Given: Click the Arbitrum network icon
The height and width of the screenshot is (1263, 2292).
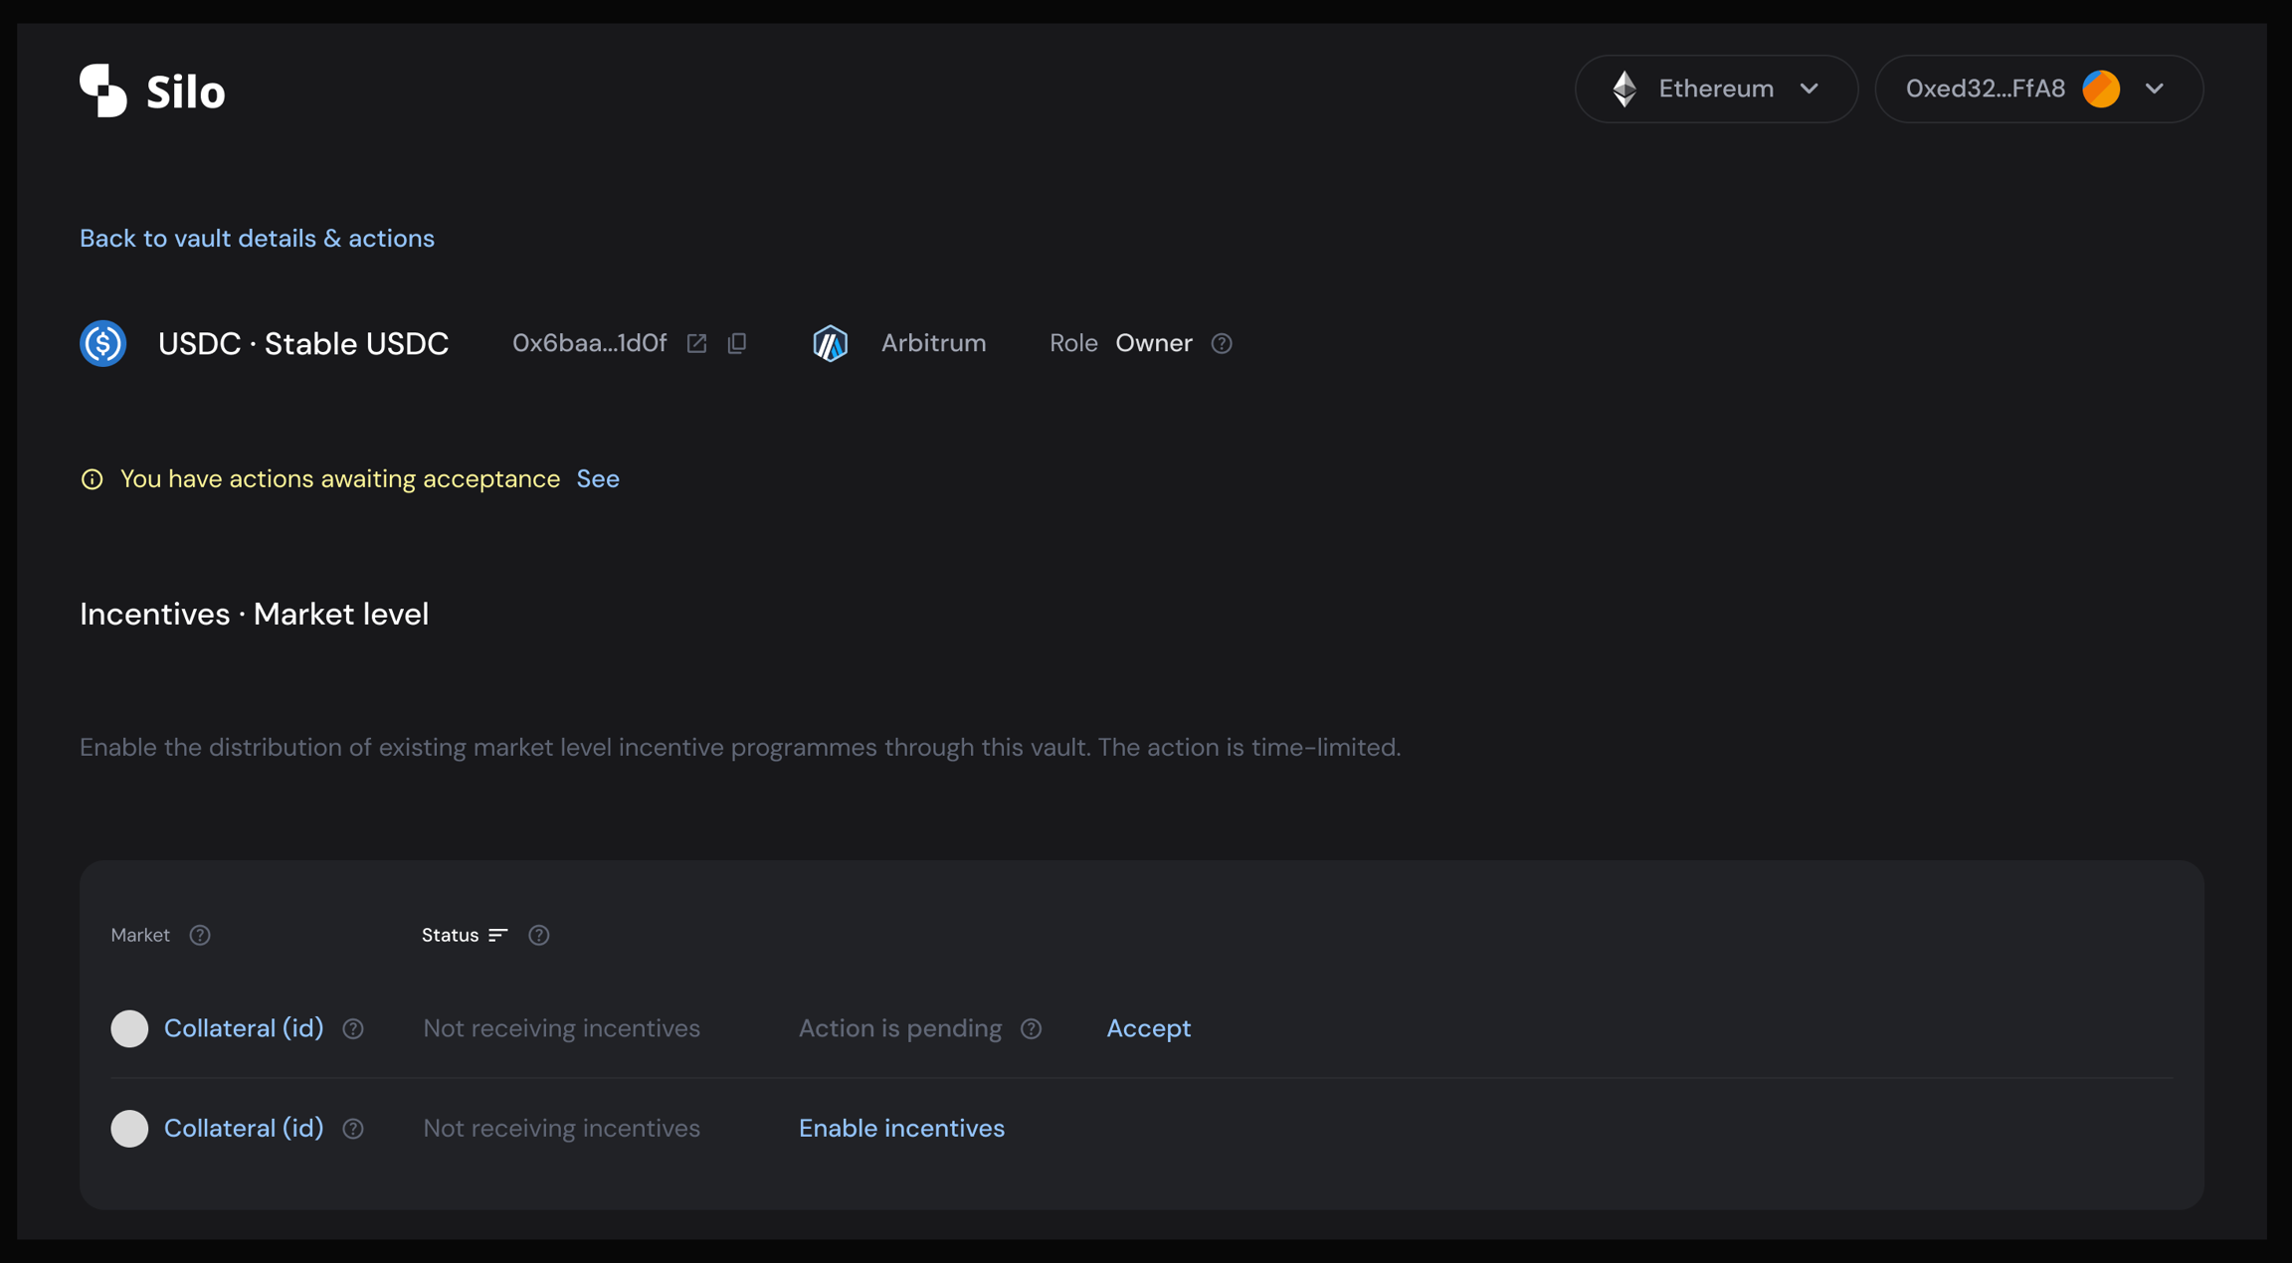Looking at the screenshot, I should pos(830,343).
